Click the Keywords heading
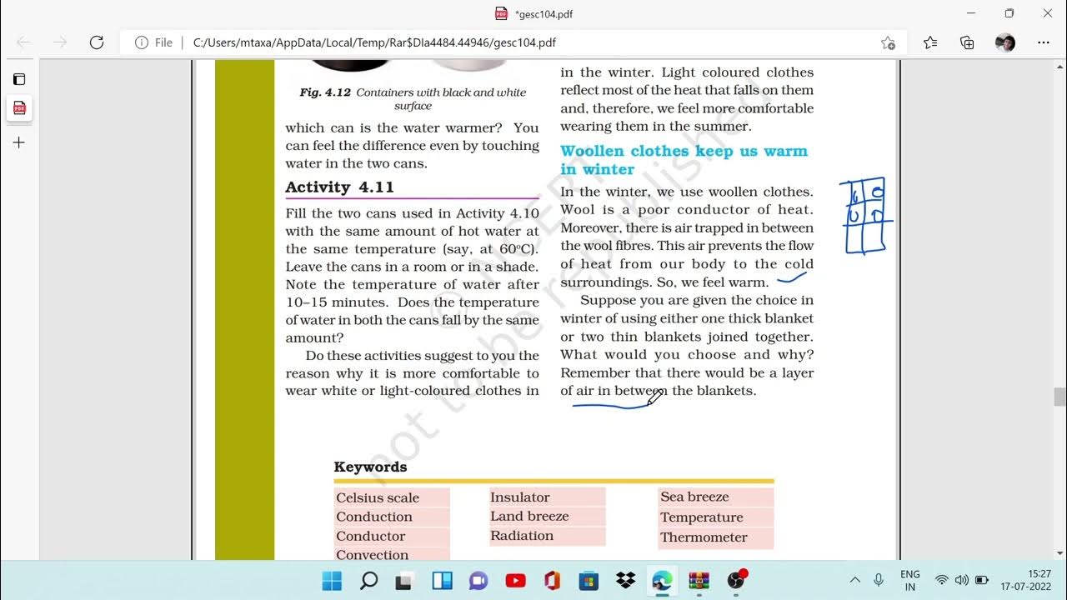Viewport: 1067px width, 600px height. click(x=370, y=467)
